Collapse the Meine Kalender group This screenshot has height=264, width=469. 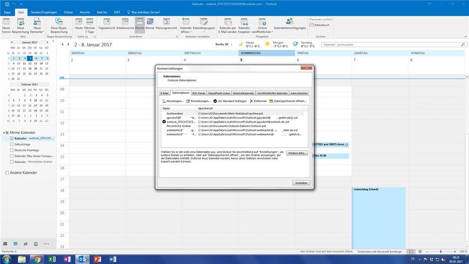(4, 132)
